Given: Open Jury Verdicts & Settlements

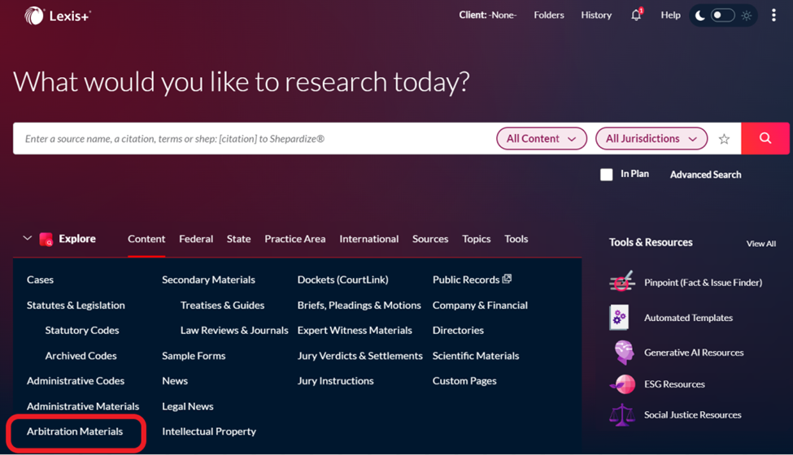Looking at the screenshot, I should (360, 356).
